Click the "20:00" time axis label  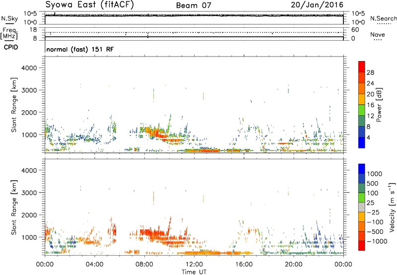294,265
